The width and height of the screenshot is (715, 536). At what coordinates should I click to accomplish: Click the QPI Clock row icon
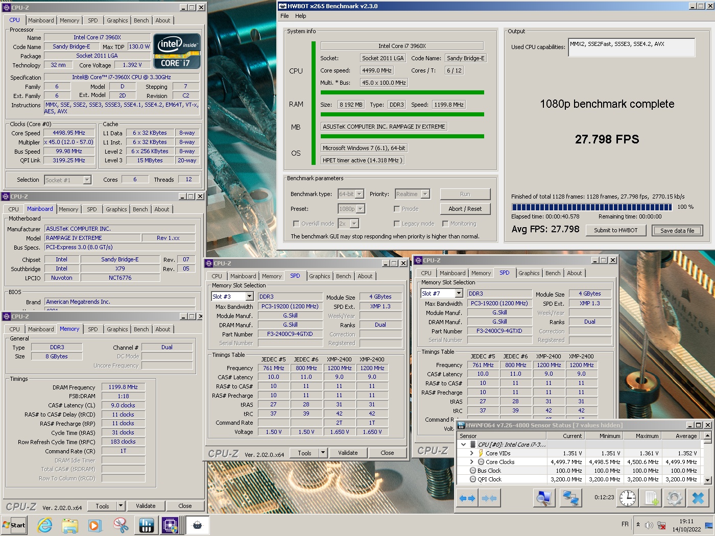click(473, 479)
